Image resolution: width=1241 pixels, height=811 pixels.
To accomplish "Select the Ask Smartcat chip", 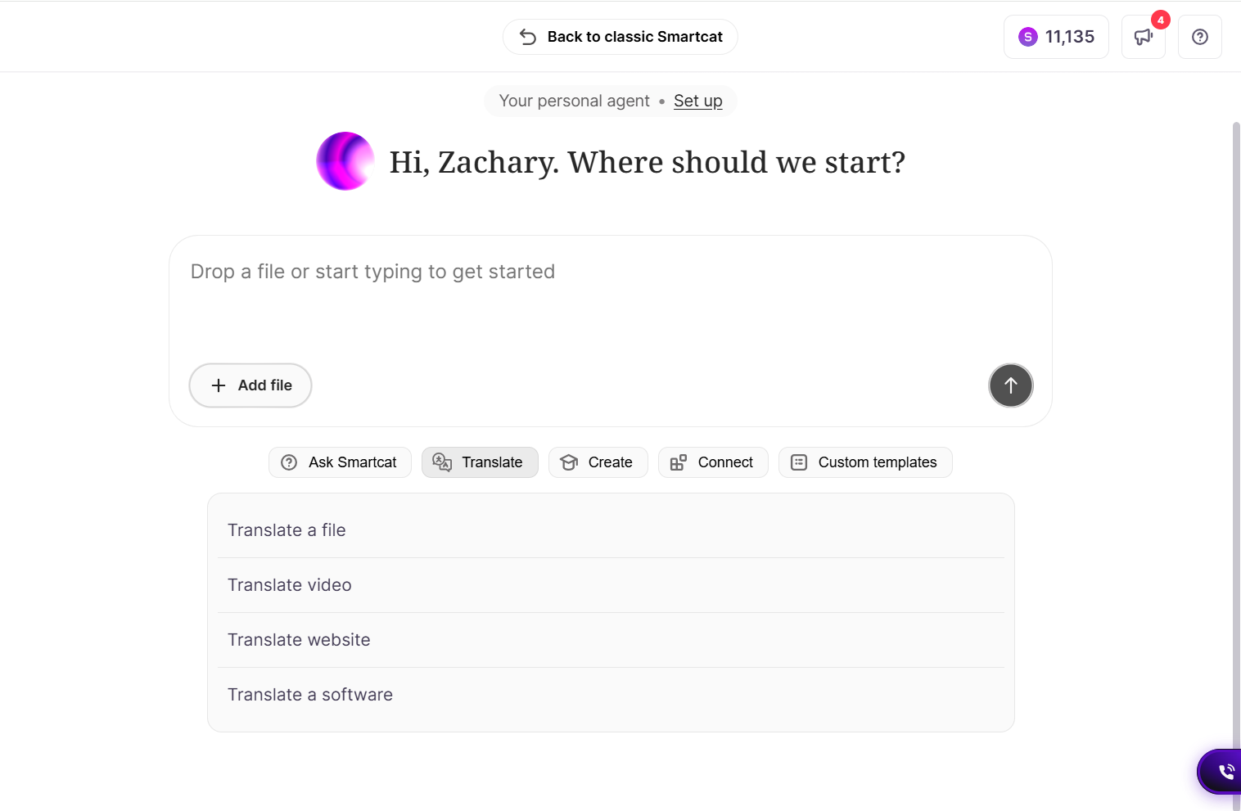I will pyautogui.click(x=340, y=462).
